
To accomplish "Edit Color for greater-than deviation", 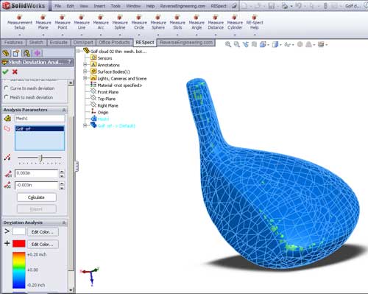I will (43, 231).
